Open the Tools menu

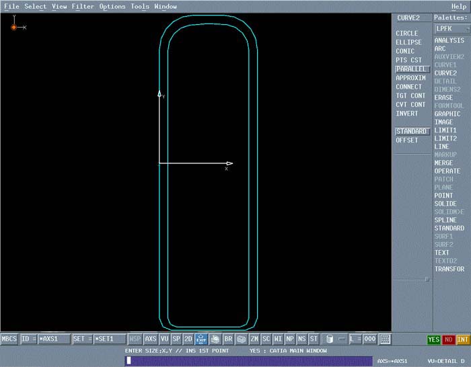click(x=140, y=7)
